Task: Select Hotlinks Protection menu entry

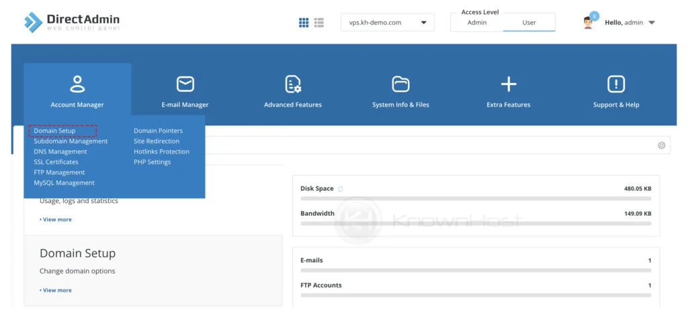Action: tap(161, 151)
